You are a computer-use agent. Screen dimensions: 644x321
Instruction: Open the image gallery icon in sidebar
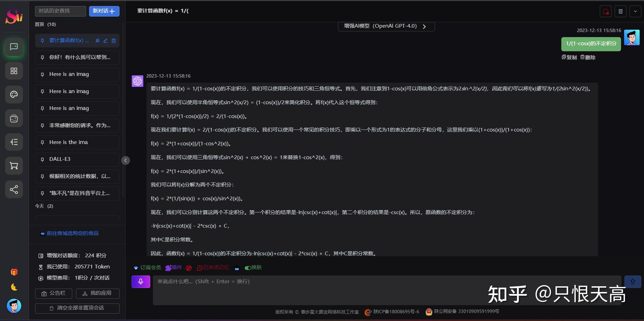point(14,118)
